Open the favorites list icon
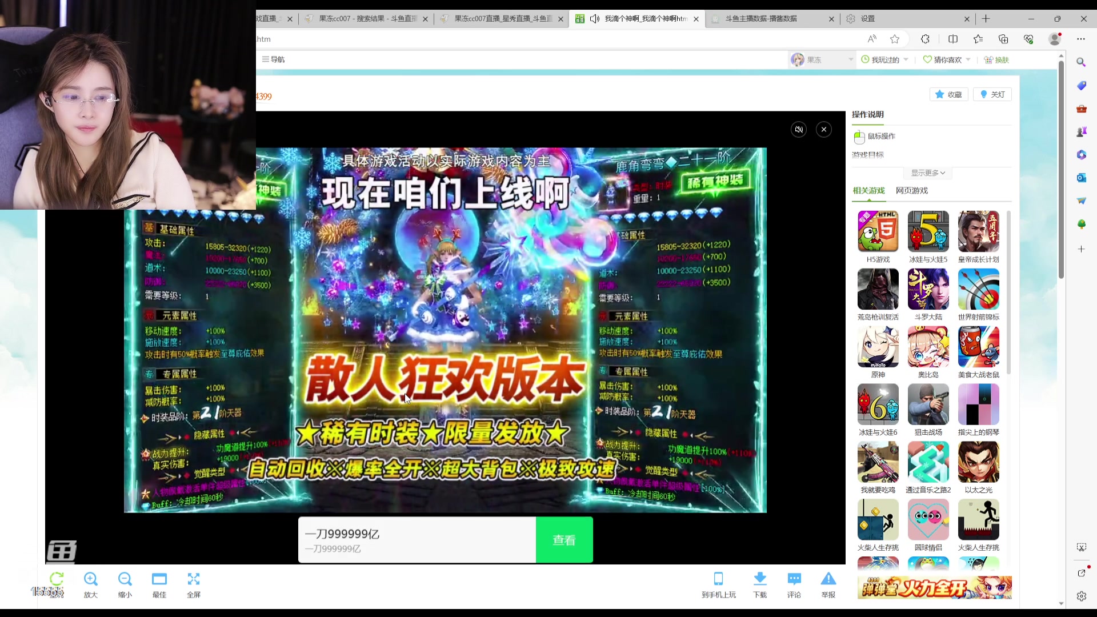 click(978, 39)
